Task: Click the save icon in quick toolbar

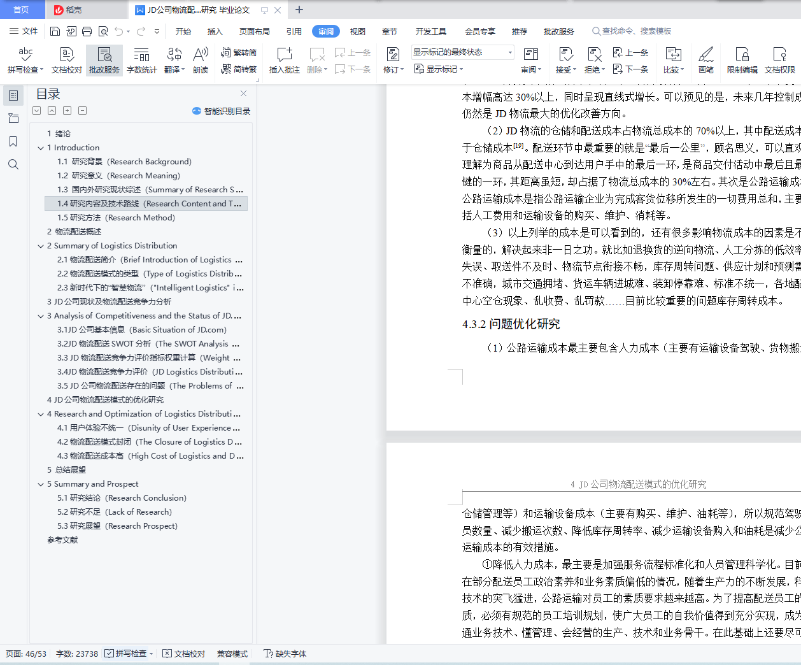Action: tap(55, 31)
